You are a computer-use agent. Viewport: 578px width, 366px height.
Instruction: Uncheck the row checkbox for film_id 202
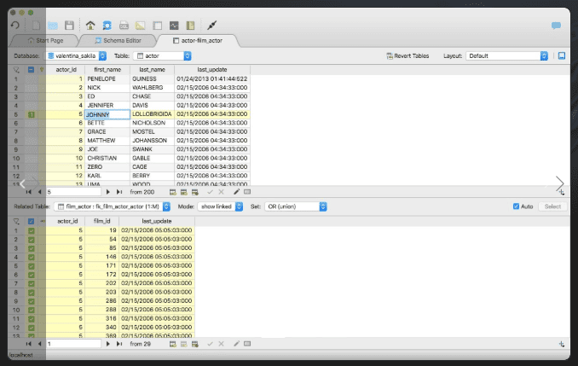coord(32,283)
